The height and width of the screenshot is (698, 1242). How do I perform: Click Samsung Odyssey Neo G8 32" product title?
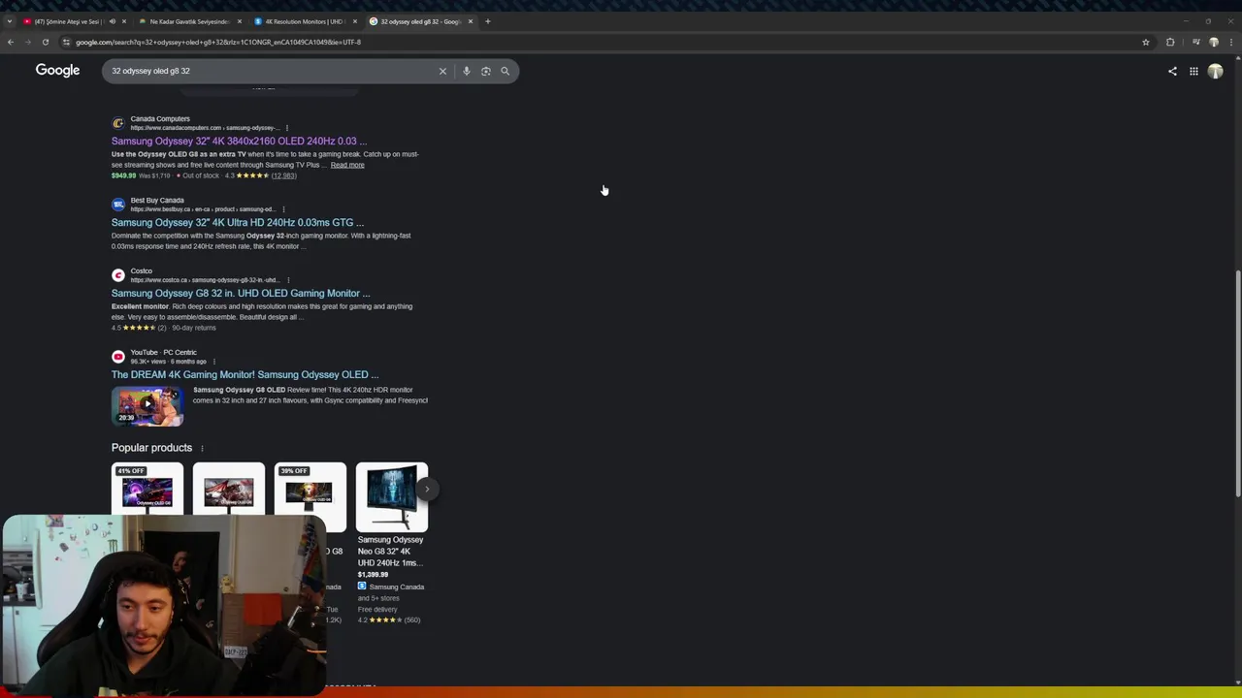click(x=390, y=552)
